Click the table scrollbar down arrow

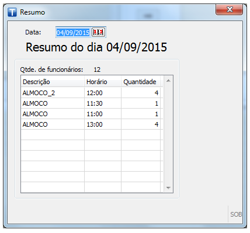[x=168, y=188]
